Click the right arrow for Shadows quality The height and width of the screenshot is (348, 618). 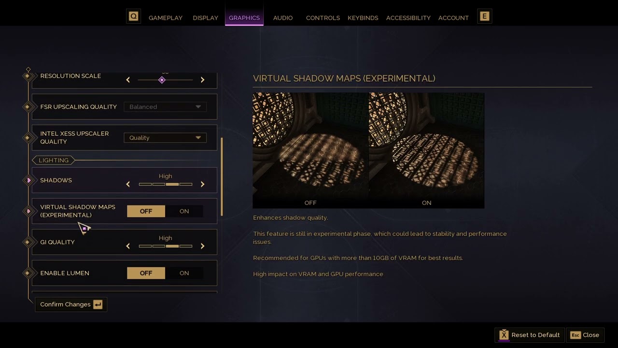click(202, 184)
